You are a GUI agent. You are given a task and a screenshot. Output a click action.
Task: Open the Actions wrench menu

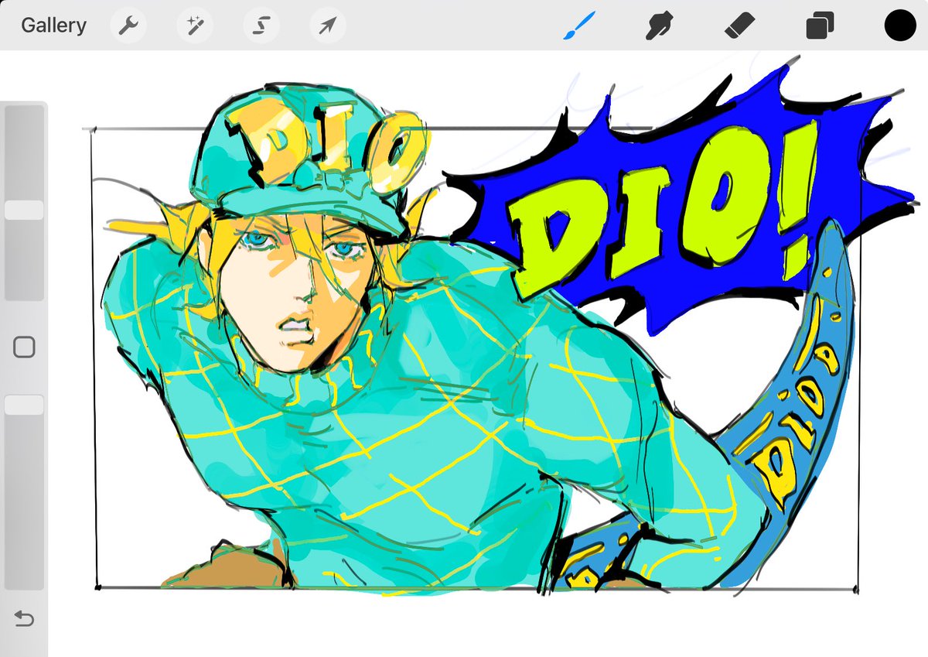(x=127, y=26)
